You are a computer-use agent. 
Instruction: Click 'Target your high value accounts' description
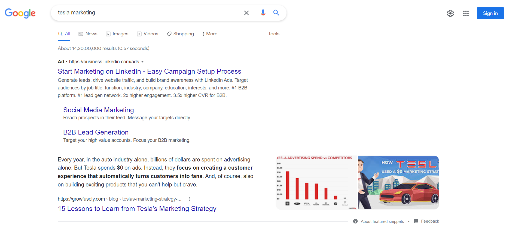coord(127,140)
